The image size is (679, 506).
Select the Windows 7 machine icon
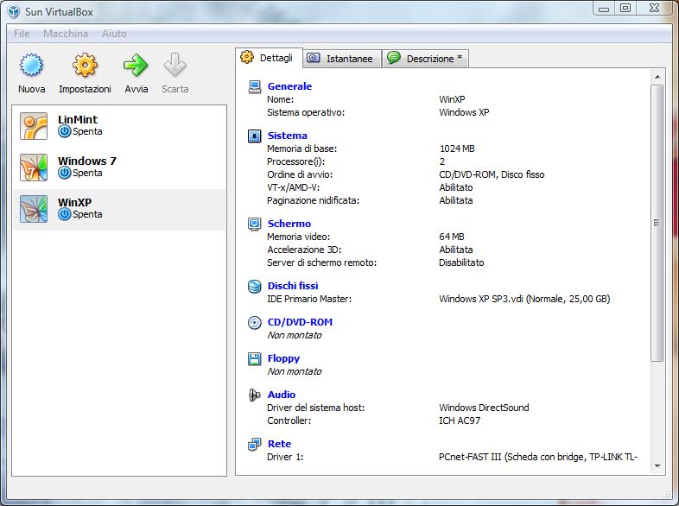(x=34, y=168)
